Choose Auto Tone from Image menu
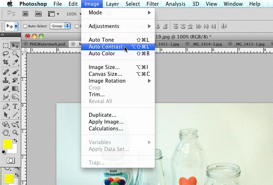 pyautogui.click(x=118, y=40)
